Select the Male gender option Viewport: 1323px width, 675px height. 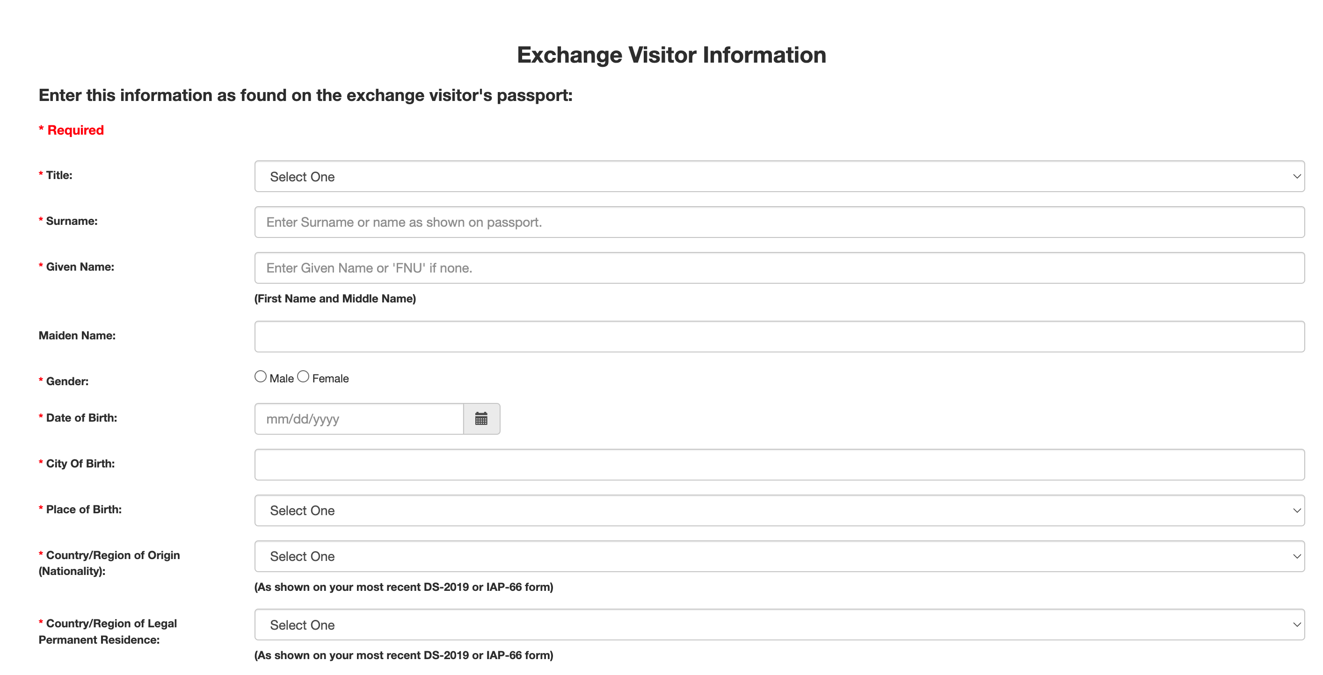(261, 377)
